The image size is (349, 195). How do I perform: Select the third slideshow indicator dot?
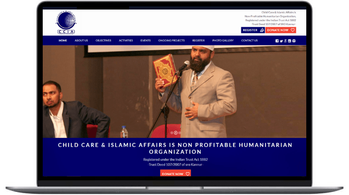coord(179,133)
